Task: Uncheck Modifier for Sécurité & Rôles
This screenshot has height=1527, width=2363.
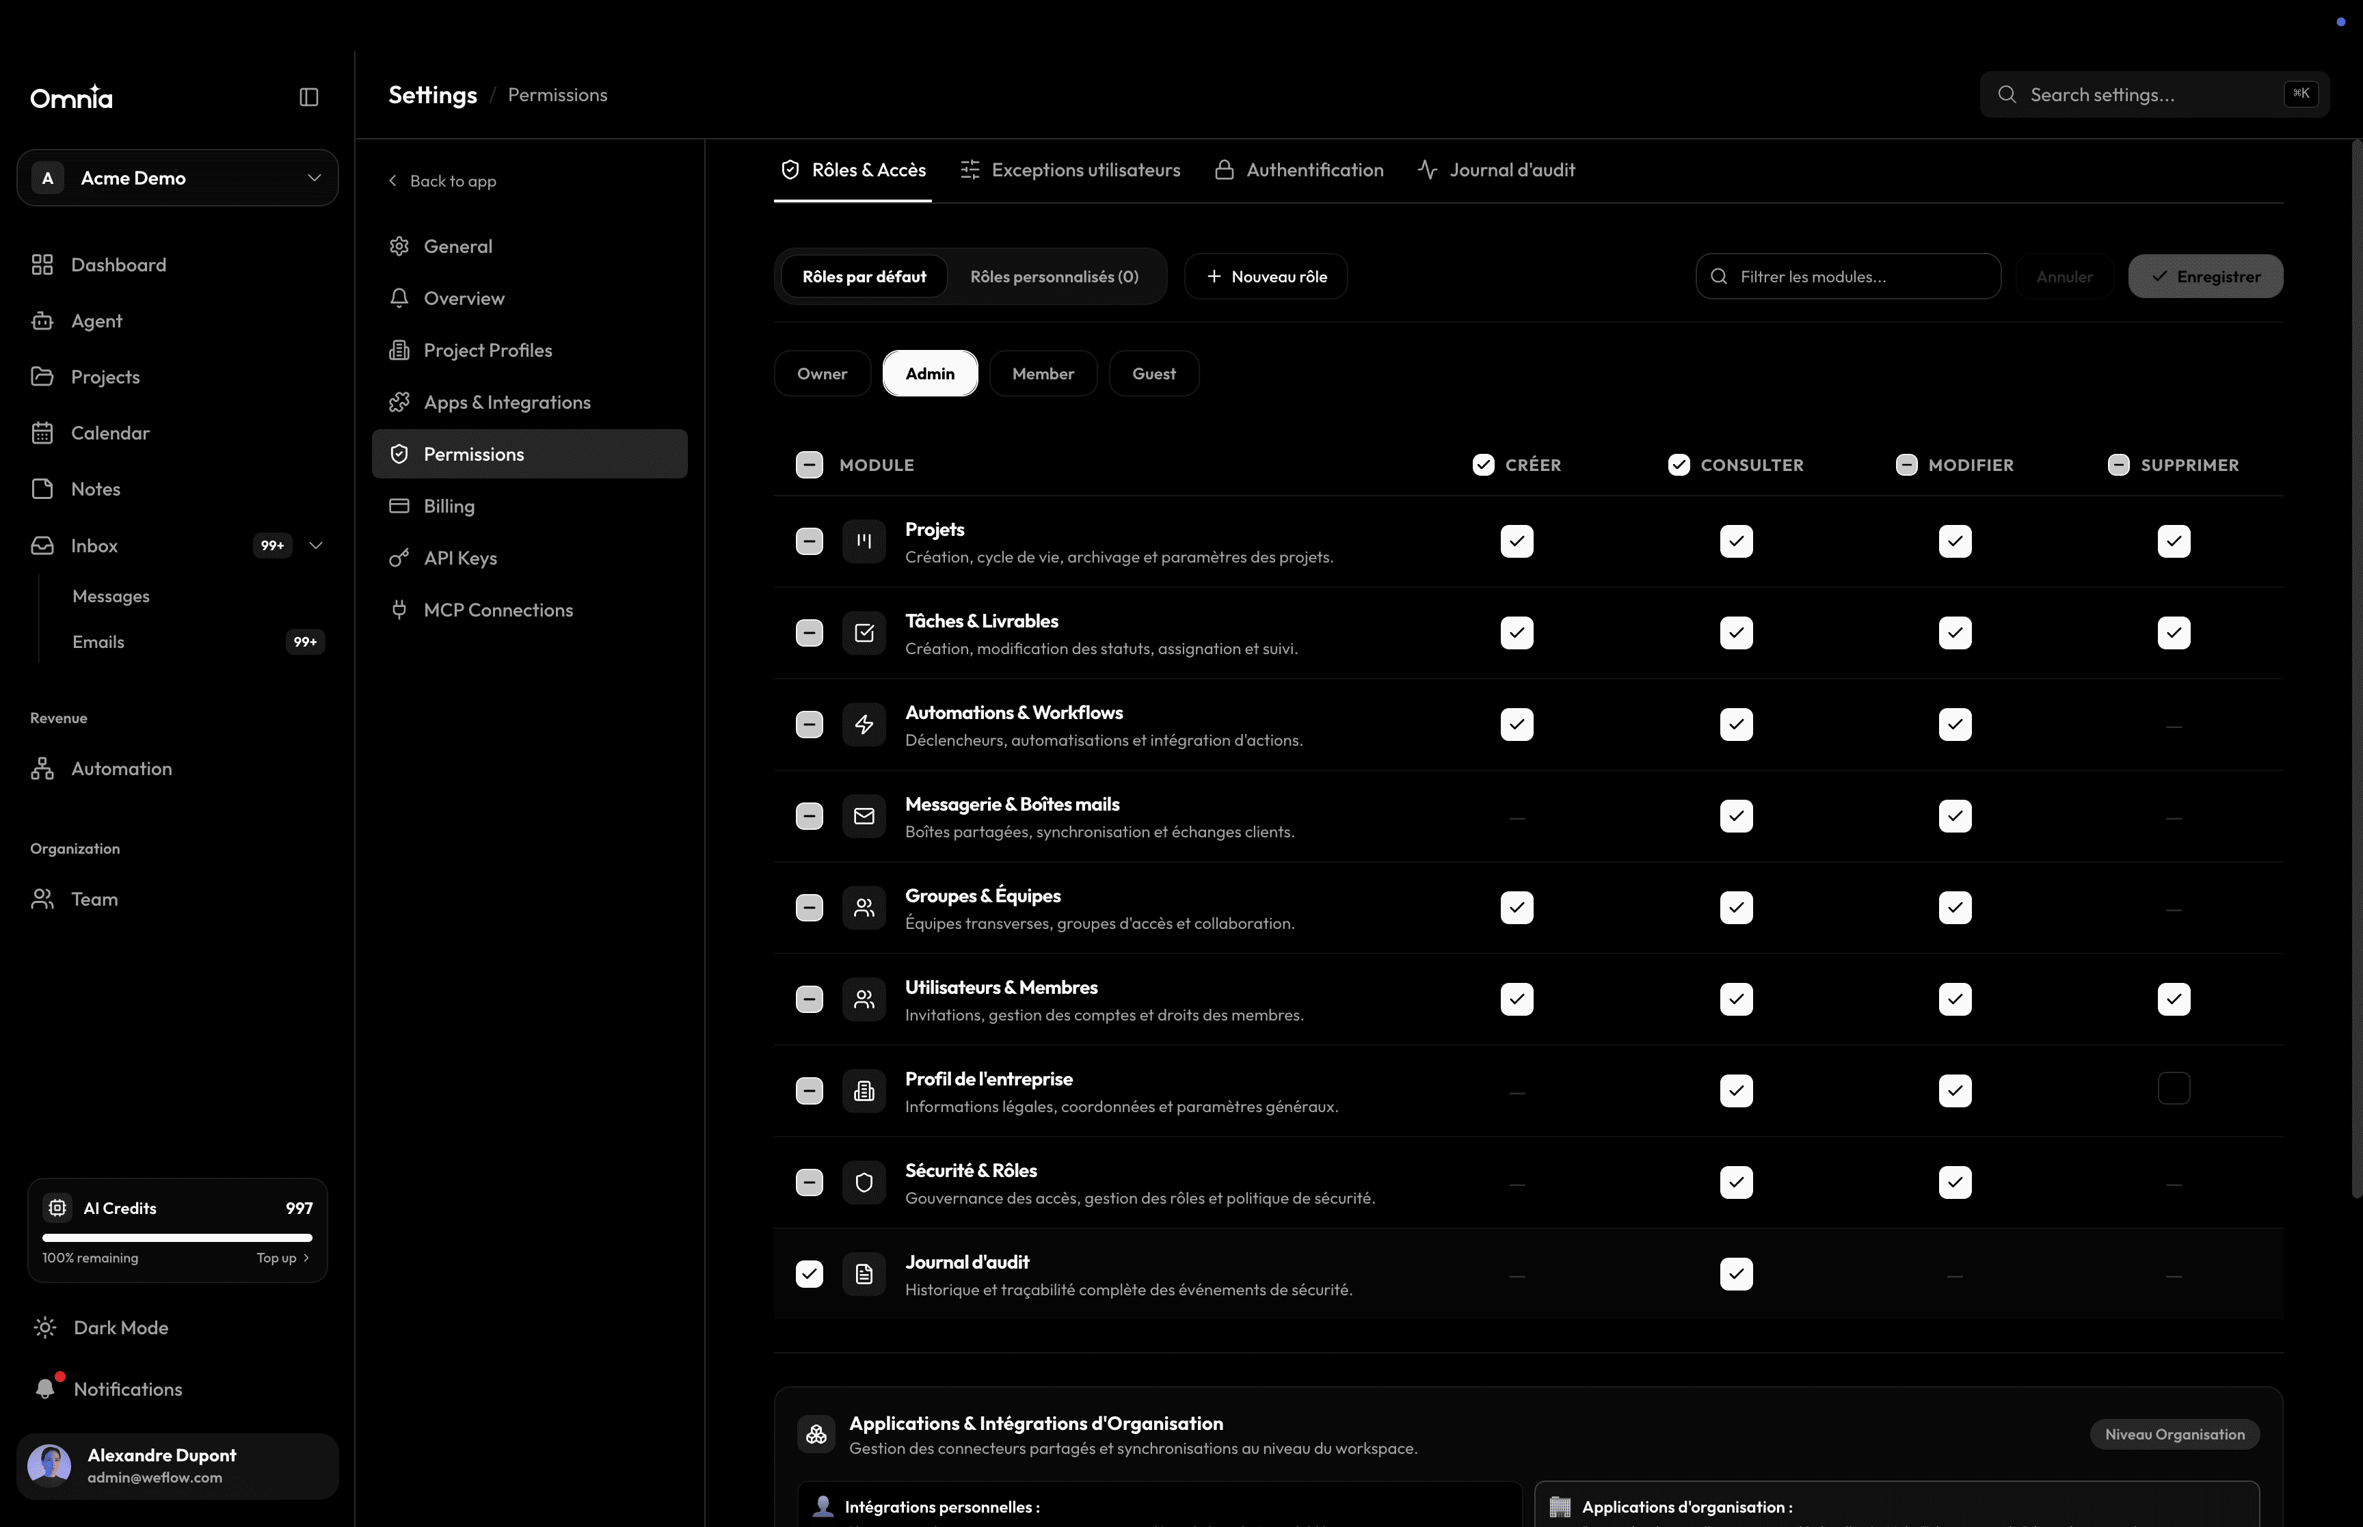Action: click(x=1955, y=1183)
